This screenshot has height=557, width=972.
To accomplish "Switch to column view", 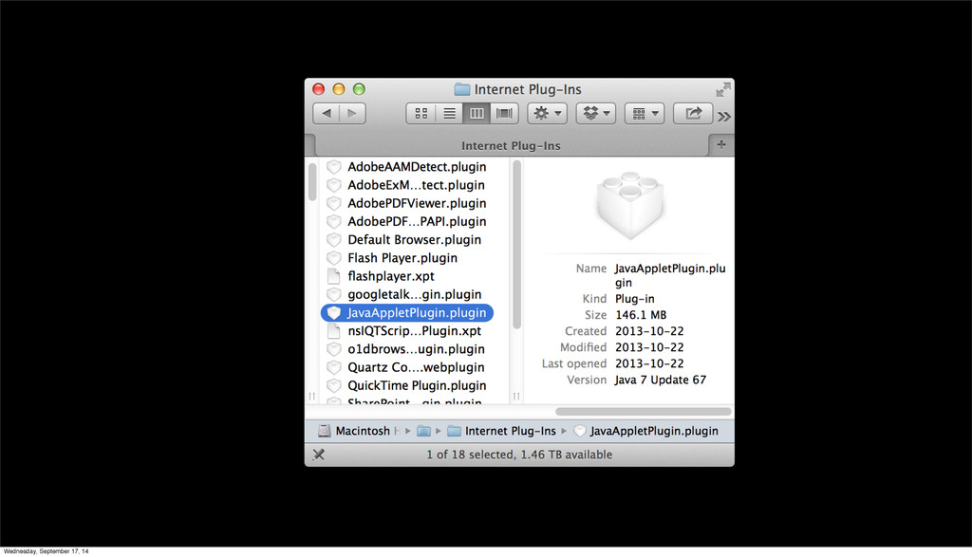I will click(477, 113).
